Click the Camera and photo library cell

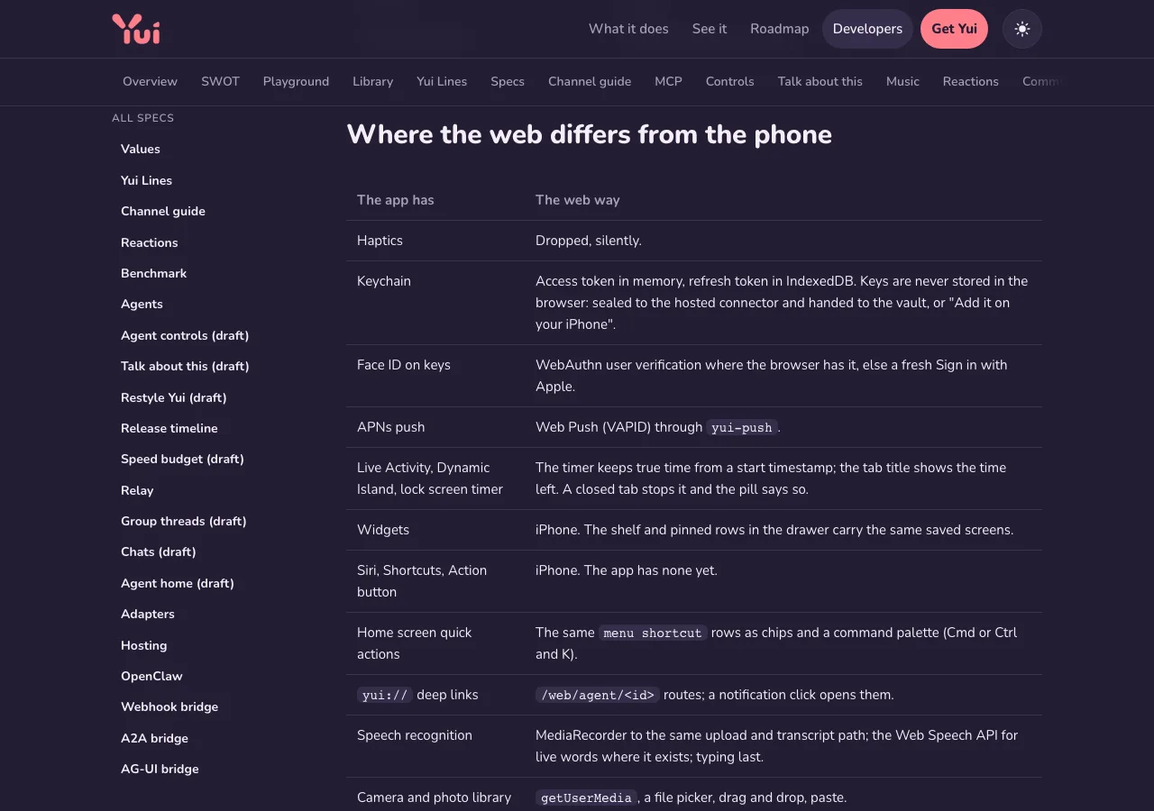[434, 797]
